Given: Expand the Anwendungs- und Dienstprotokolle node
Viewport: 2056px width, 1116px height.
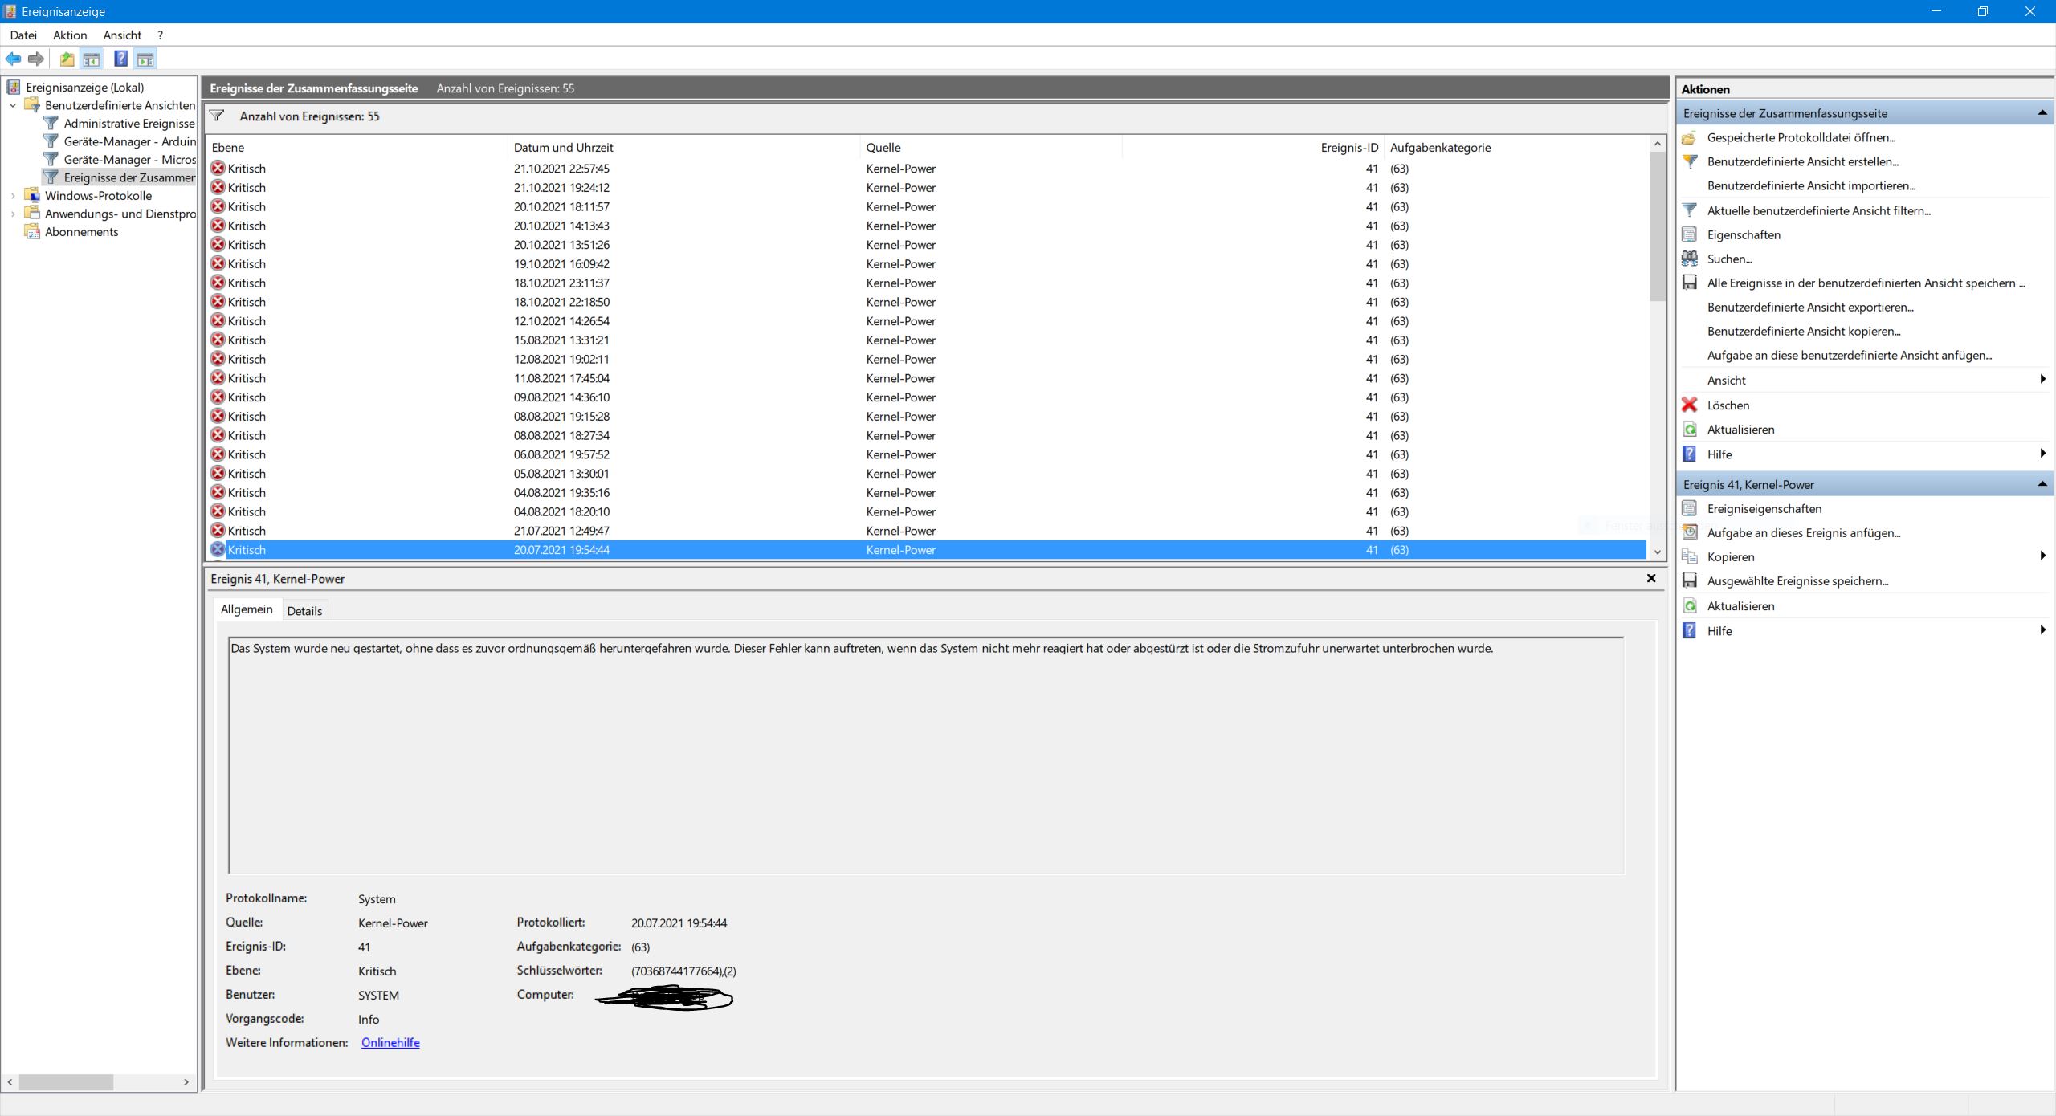Looking at the screenshot, I should coord(13,214).
